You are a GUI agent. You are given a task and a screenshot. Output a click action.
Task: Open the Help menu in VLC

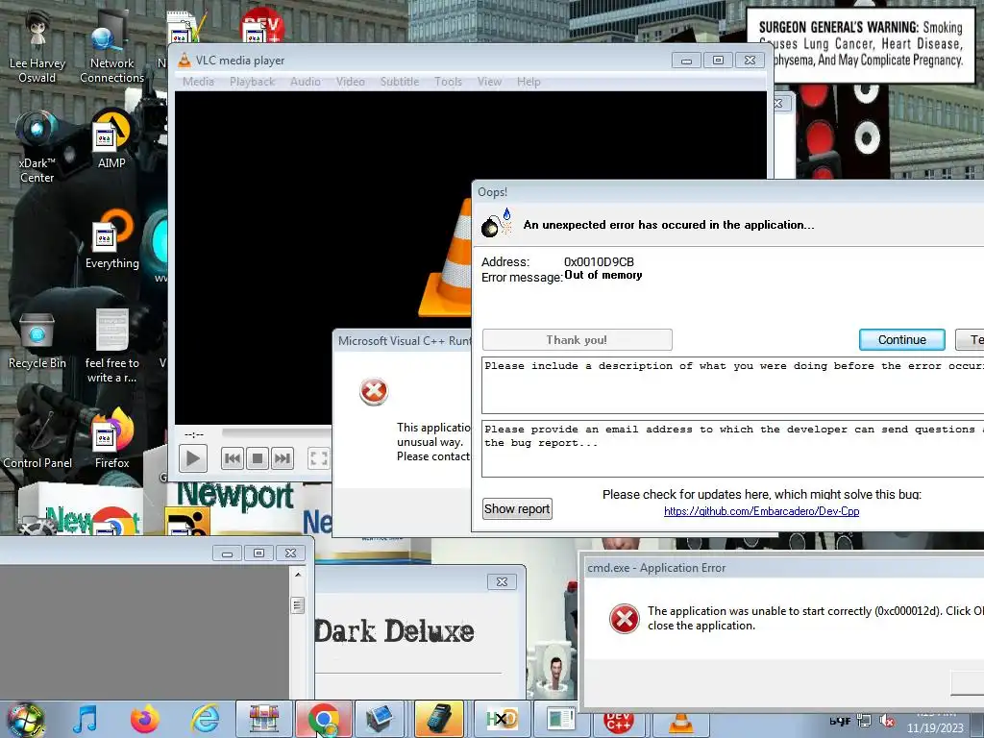tap(529, 82)
